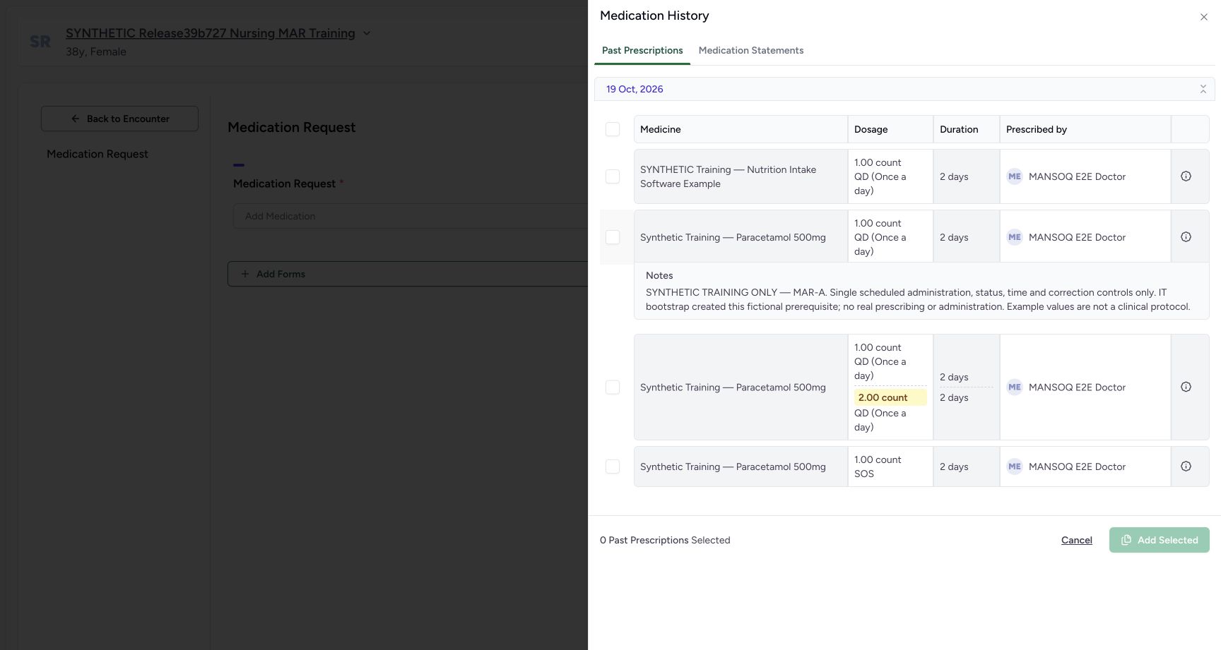Switch to Medication Statements tab
Viewport: 1221px width, 650px height.
click(751, 50)
